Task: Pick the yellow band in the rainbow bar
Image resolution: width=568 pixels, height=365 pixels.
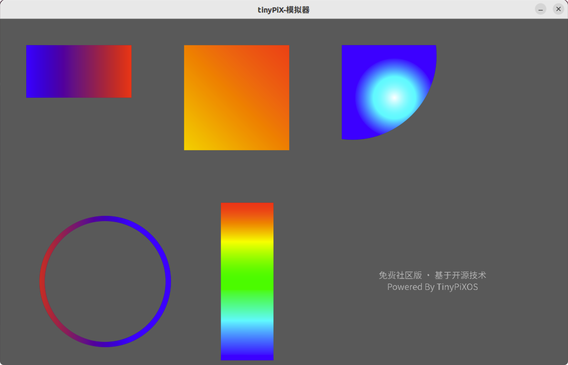Action: pyautogui.click(x=247, y=241)
